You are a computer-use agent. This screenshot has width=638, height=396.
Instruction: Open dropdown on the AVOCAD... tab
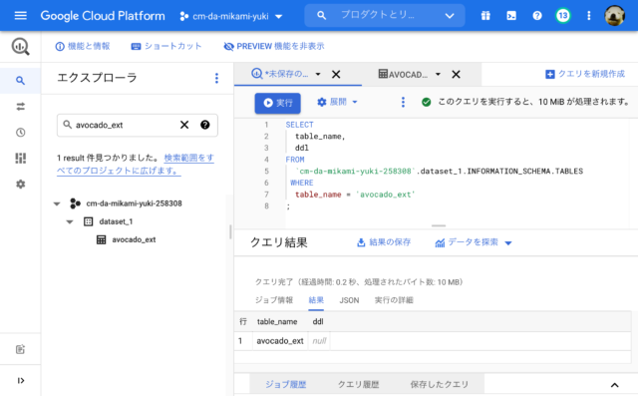coord(438,74)
